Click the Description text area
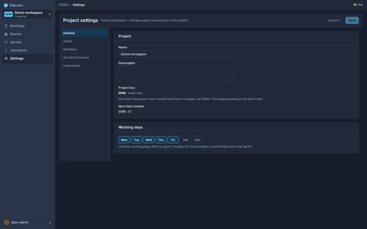The height and width of the screenshot is (229, 367). click(176, 74)
